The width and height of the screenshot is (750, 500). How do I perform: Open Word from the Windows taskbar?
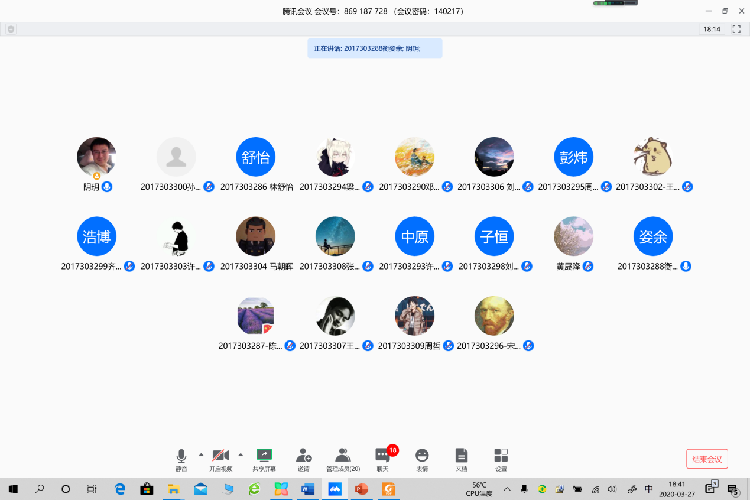[308, 489]
